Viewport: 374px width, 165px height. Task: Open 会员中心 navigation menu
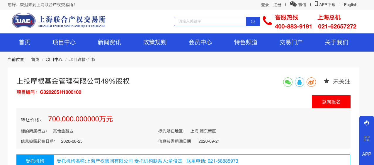point(200,42)
